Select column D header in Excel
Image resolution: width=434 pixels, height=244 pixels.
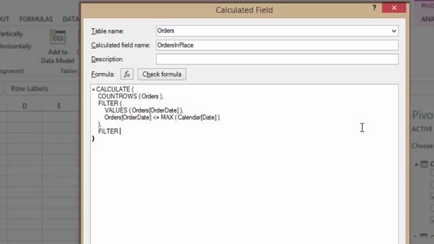click(24, 106)
